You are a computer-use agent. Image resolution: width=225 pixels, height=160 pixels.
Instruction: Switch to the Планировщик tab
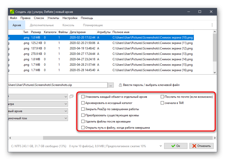93,25
